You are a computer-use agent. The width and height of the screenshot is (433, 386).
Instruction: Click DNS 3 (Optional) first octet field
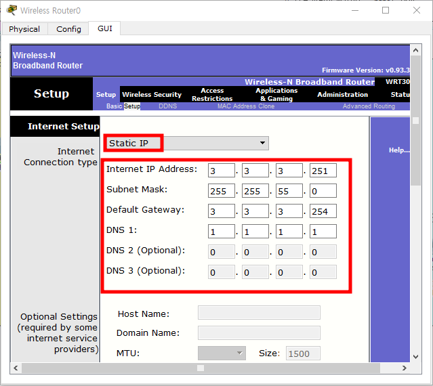(x=222, y=272)
